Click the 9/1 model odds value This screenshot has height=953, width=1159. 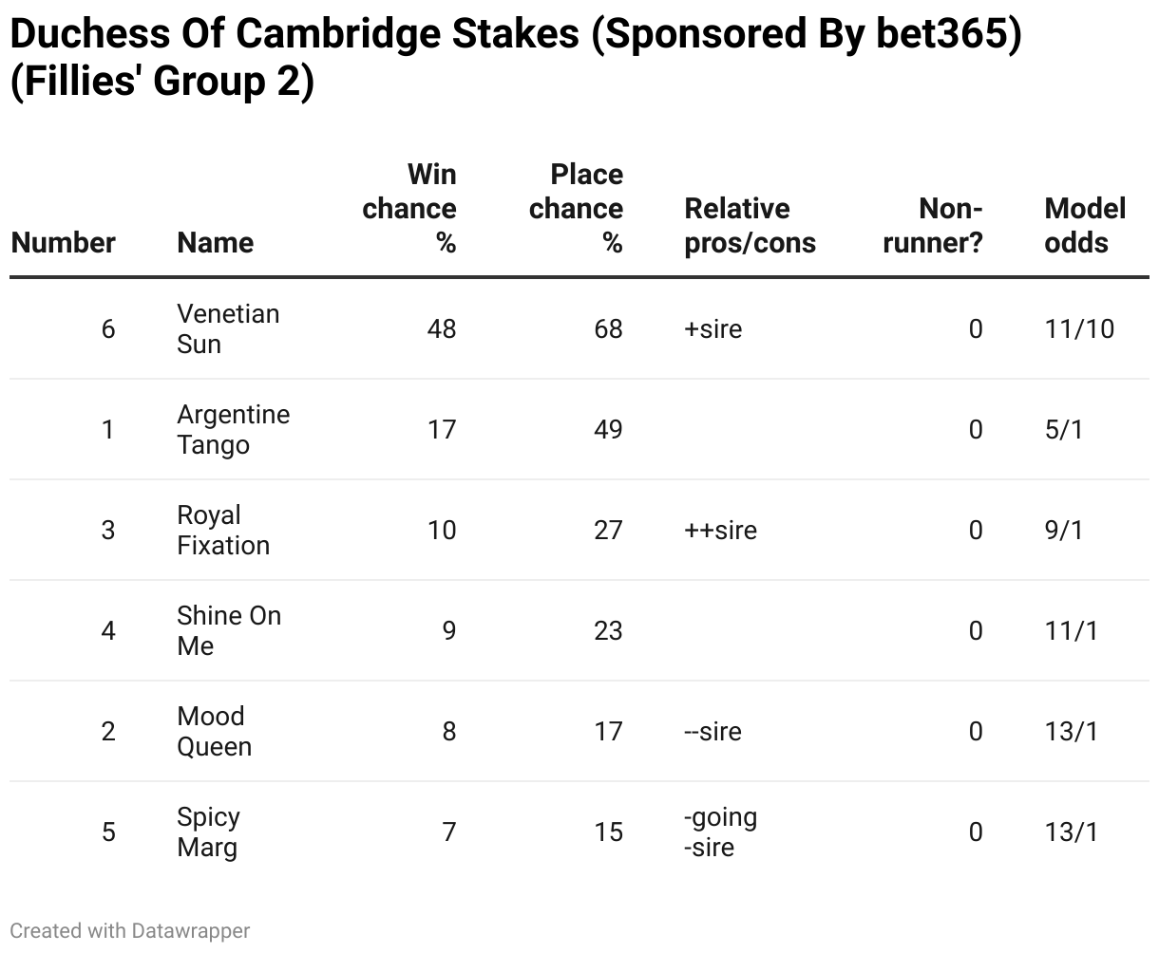1064,530
